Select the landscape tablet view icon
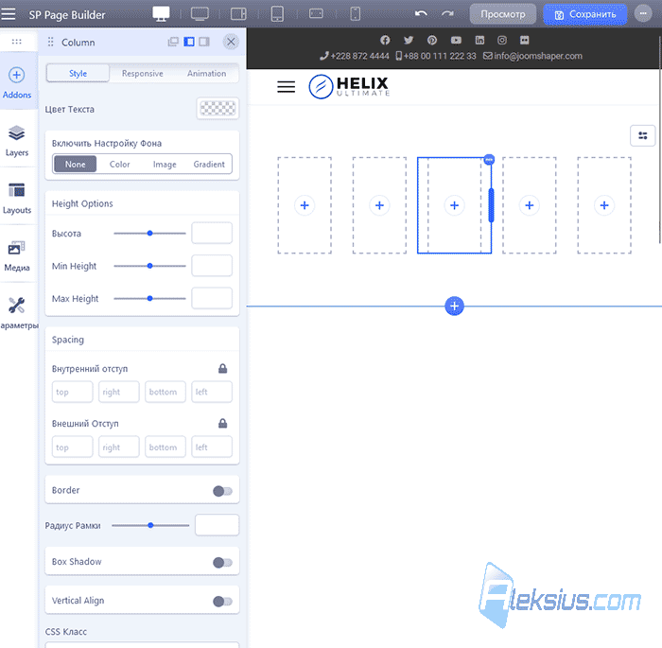Screen dimensions: 662x648 click(238, 14)
